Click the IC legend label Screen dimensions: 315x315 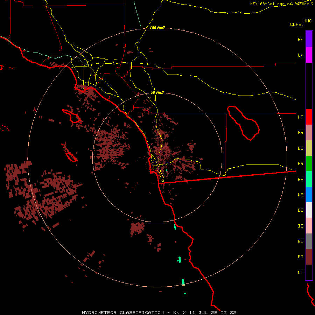[x=300, y=226]
